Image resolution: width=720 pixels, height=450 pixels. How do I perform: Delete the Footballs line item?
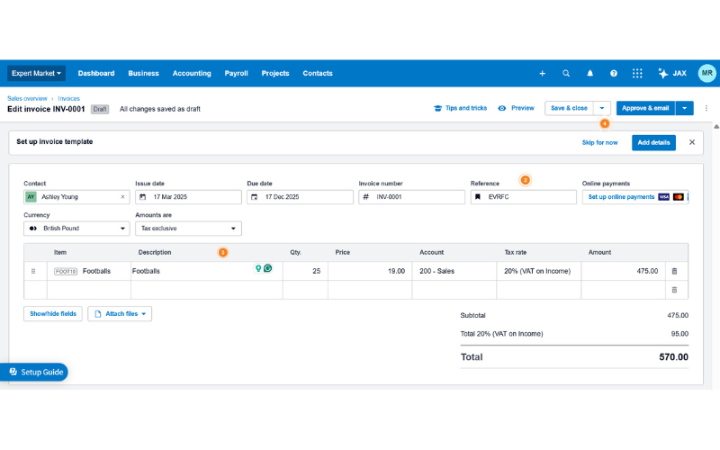coord(674,271)
